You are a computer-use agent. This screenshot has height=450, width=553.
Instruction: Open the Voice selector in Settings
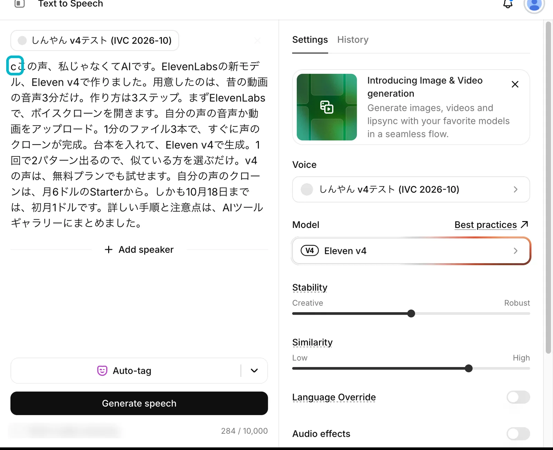click(x=411, y=189)
